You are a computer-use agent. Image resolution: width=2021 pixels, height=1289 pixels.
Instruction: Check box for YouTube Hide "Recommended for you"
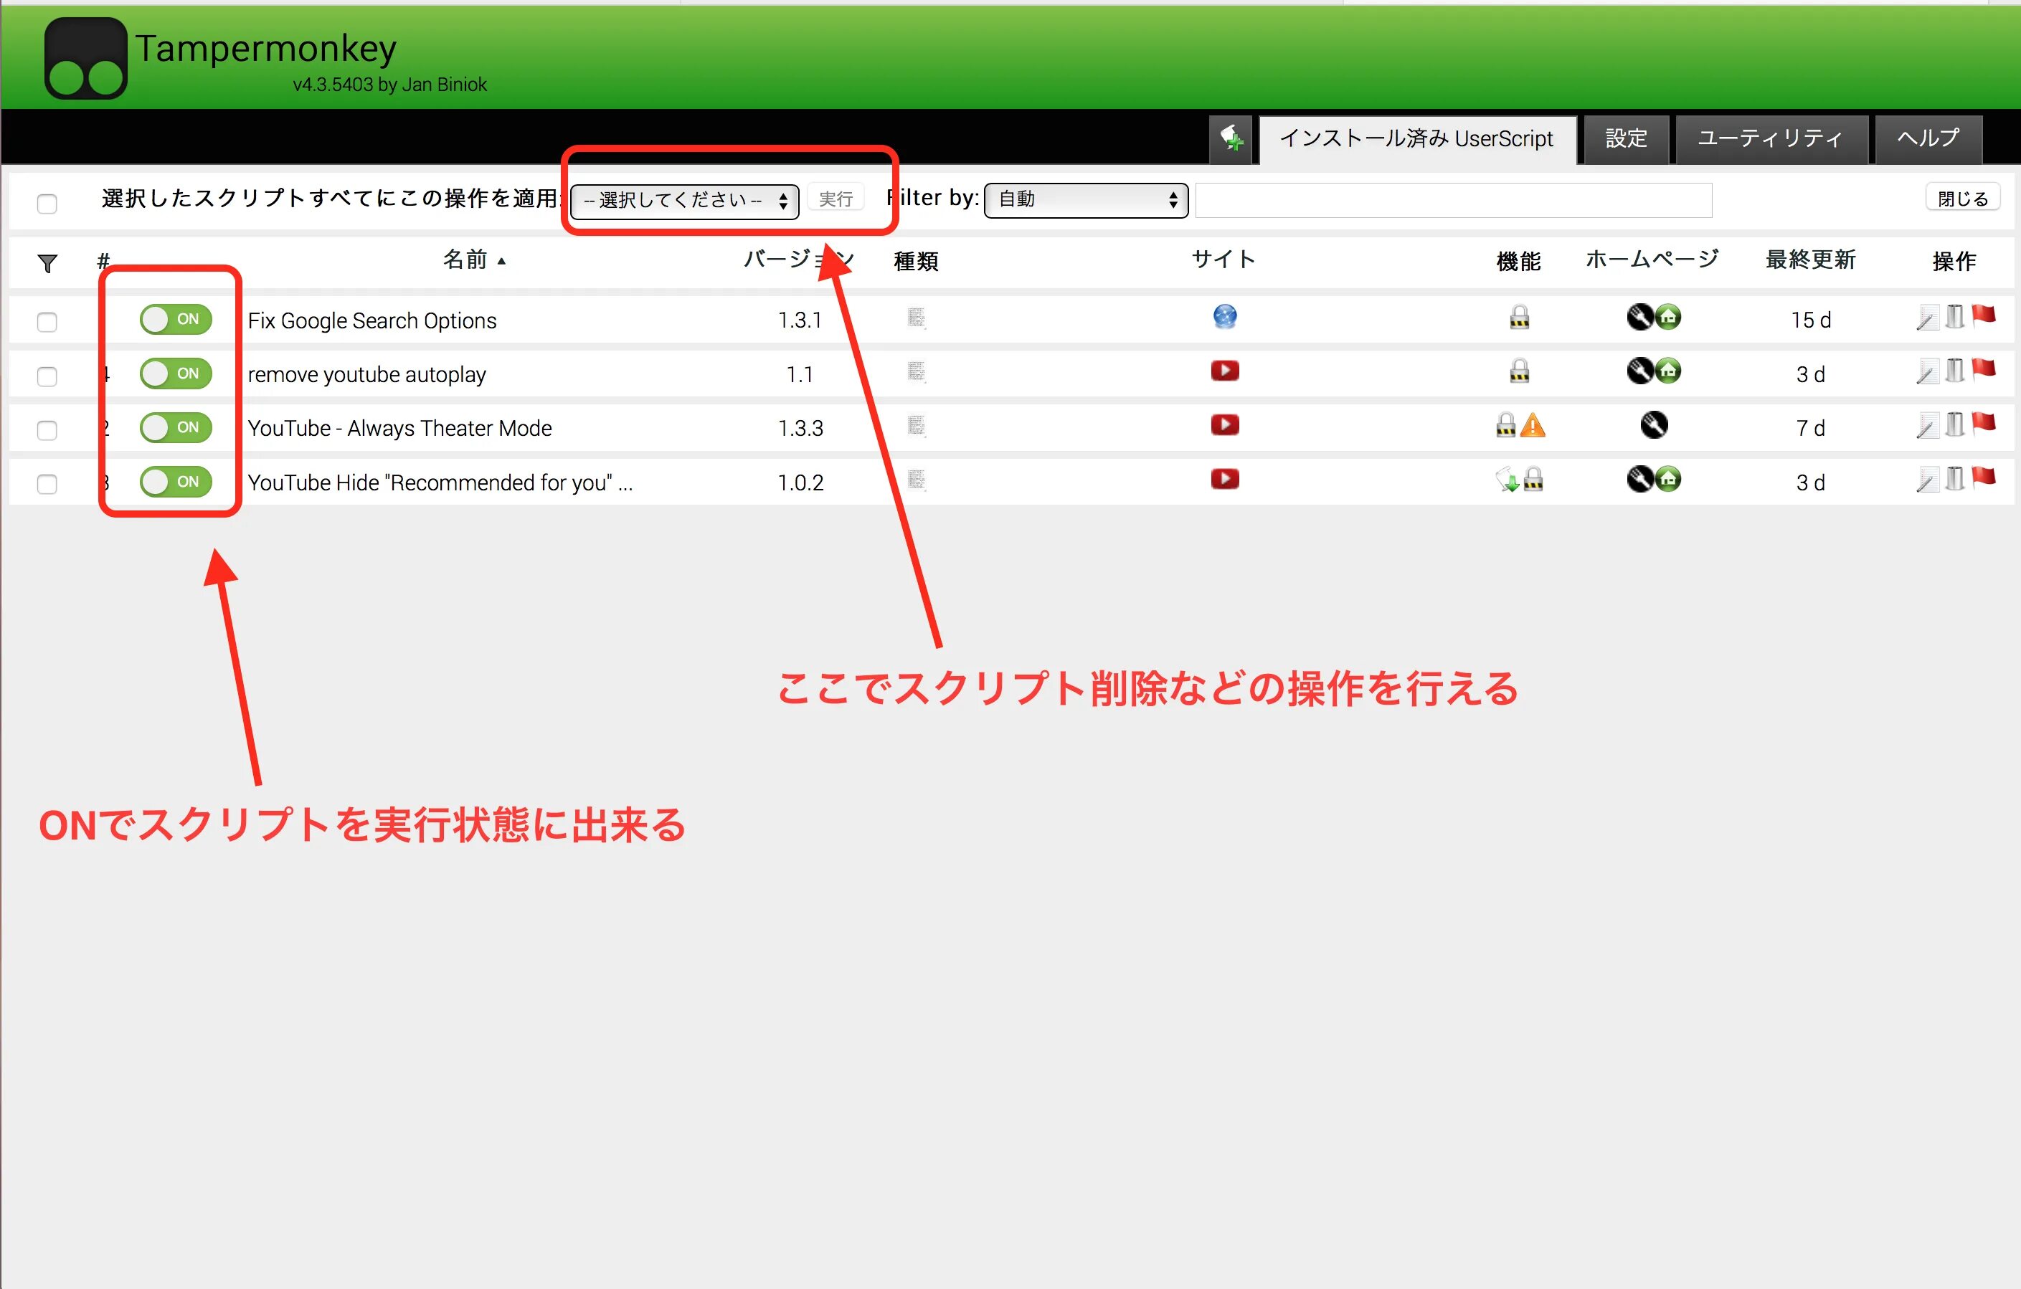(x=47, y=484)
